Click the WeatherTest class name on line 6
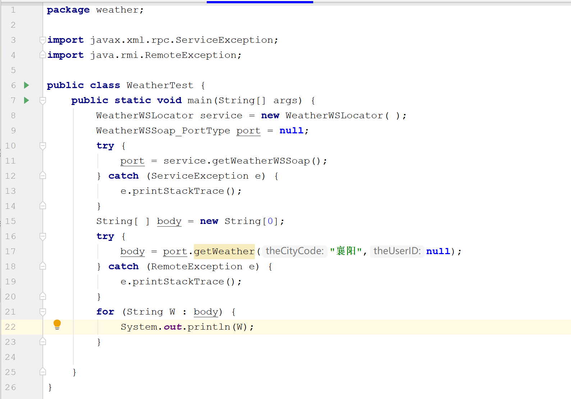The height and width of the screenshot is (399, 571). [x=160, y=85]
